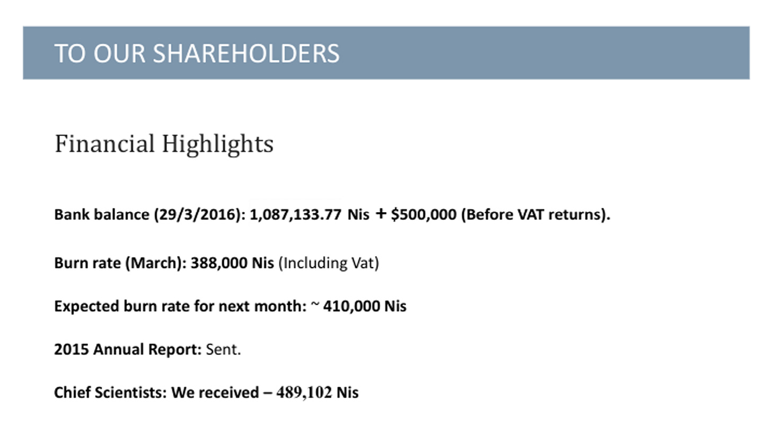Click the Sent. status text
This screenshot has height=426, width=772.
point(223,350)
